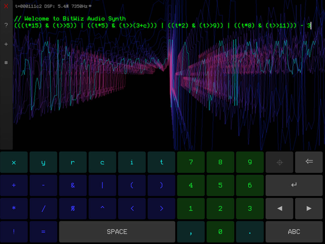The width and height of the screenshot is (325, 244).
Task: Tap the red X stop icon
Action: (x=6, y=6)
